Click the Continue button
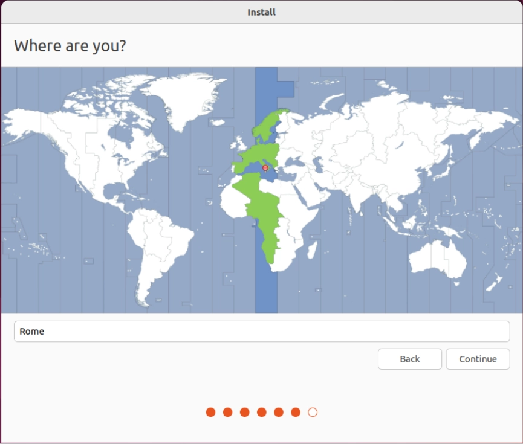The image size is (523, 444). pyautogui.click(x=478, y=359)
